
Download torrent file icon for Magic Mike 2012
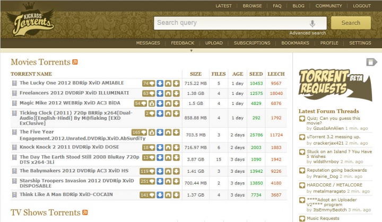point(176,103)
